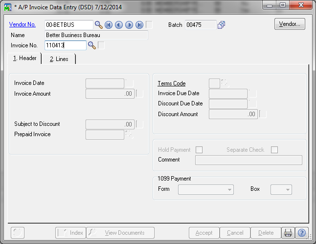Click the Vendor No. hyperlink label

[x=23, y=24]
